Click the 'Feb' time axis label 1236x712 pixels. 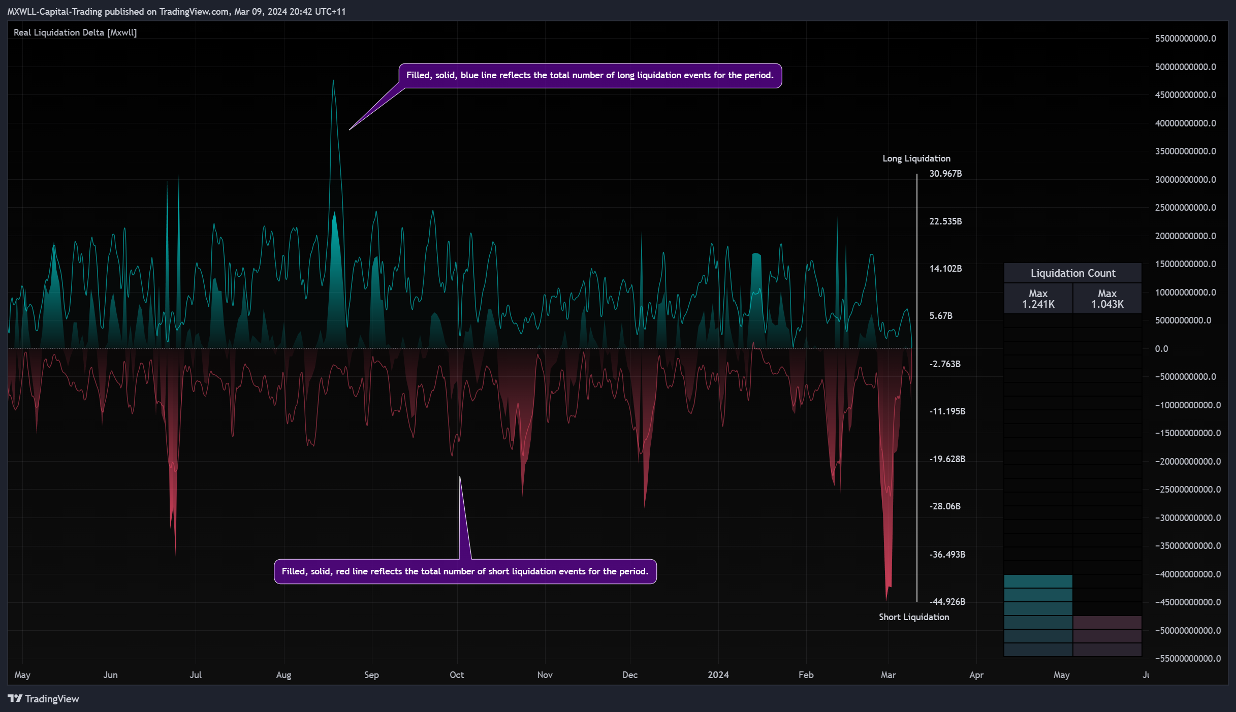point(806,675)
